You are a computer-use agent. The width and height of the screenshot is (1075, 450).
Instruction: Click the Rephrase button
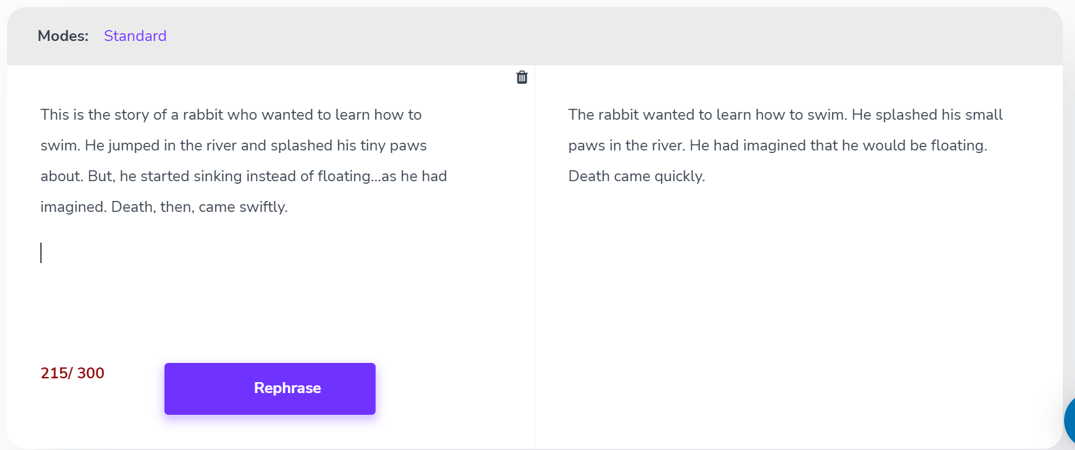269,389
